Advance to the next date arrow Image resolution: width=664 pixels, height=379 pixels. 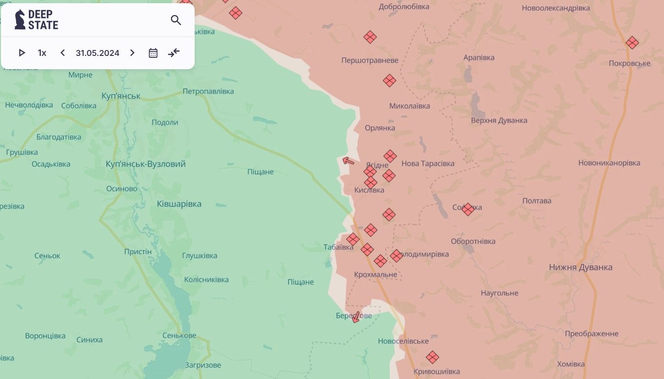coord(132,53)
